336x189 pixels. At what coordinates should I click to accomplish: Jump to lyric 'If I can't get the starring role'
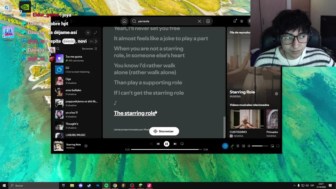coord(149,93)
